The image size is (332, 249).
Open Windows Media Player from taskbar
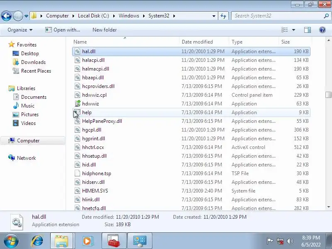point(87,241)
